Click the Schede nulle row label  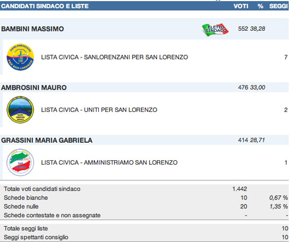pyautogui.click(x=21, y=206)
